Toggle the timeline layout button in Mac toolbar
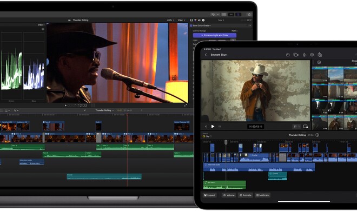The height and width of the screenshot is (211, 357). pyautogui.click(x=231, y=15)
